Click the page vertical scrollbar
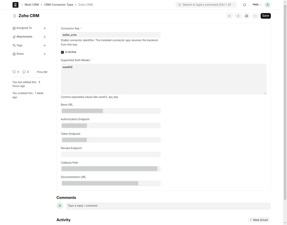 285,102
